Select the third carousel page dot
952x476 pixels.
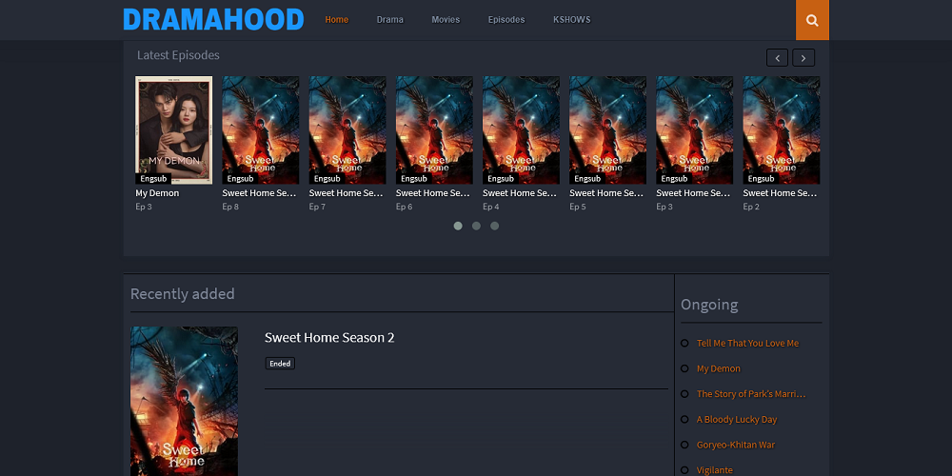click(494, 226)
